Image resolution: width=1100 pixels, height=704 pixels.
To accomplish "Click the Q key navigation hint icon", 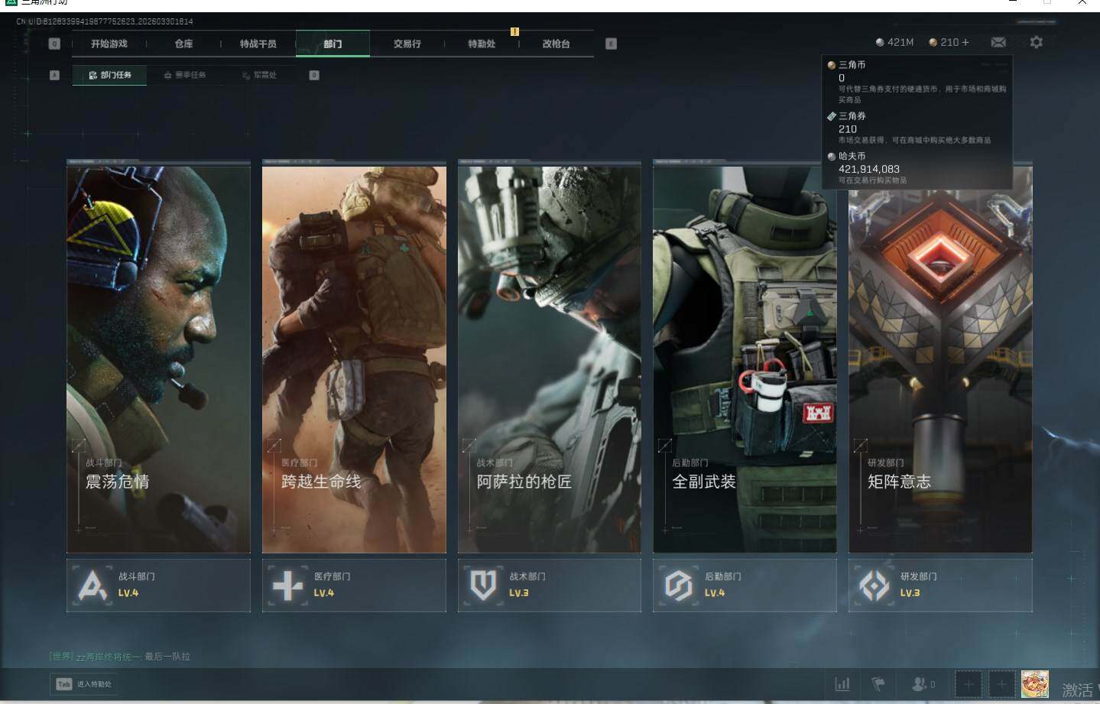I will 54,44.
